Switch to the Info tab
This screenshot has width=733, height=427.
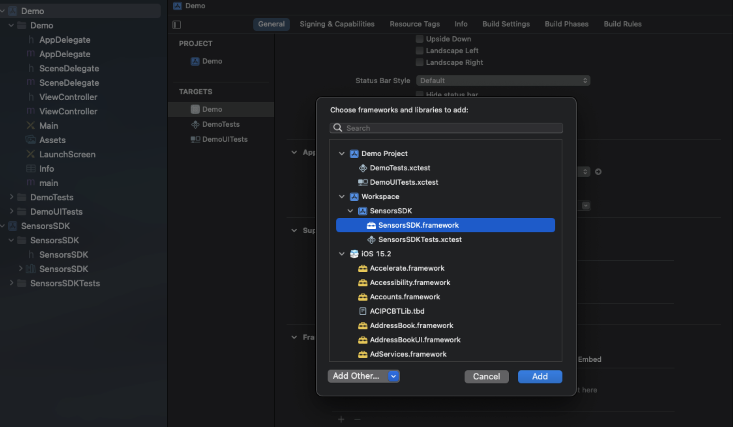(x=461, y=24)
